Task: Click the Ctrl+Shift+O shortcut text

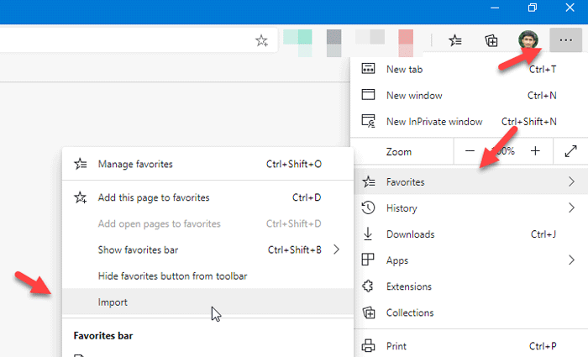Action: pyautogui.click(x=294, y=165)
